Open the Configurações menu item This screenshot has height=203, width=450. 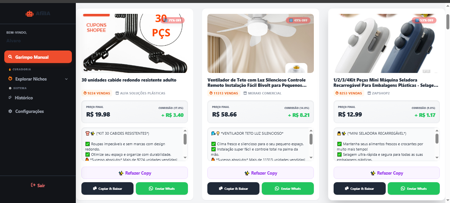coord(29,111)
